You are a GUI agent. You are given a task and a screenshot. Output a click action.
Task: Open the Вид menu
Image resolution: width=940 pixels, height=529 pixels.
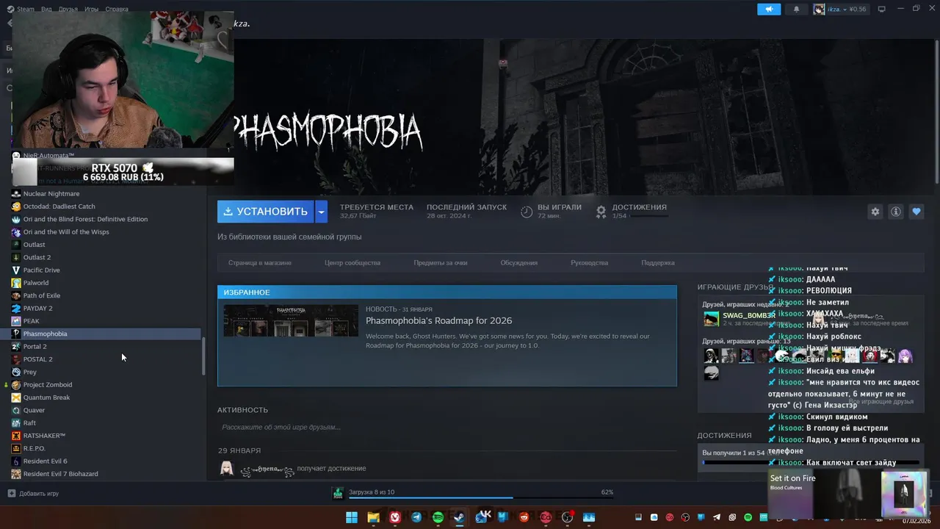coord(46,10)
